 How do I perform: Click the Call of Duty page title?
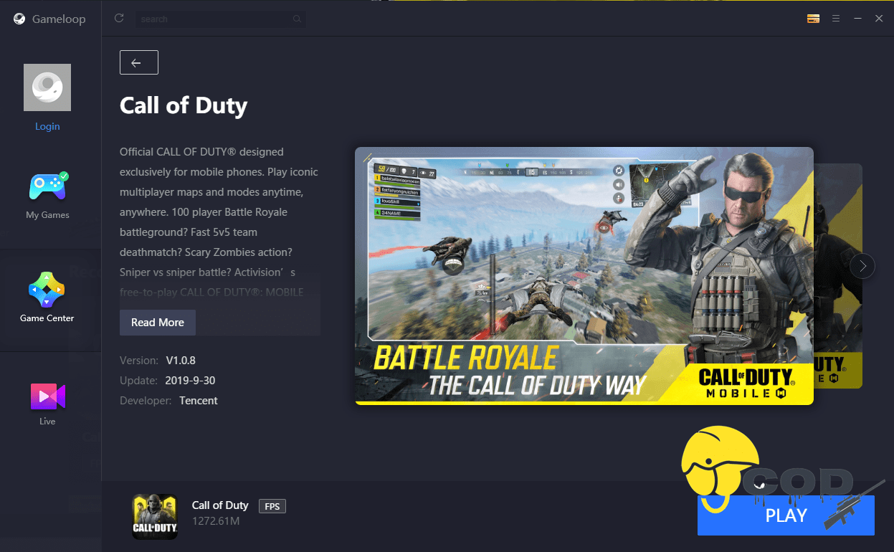[x=184, y=105]
